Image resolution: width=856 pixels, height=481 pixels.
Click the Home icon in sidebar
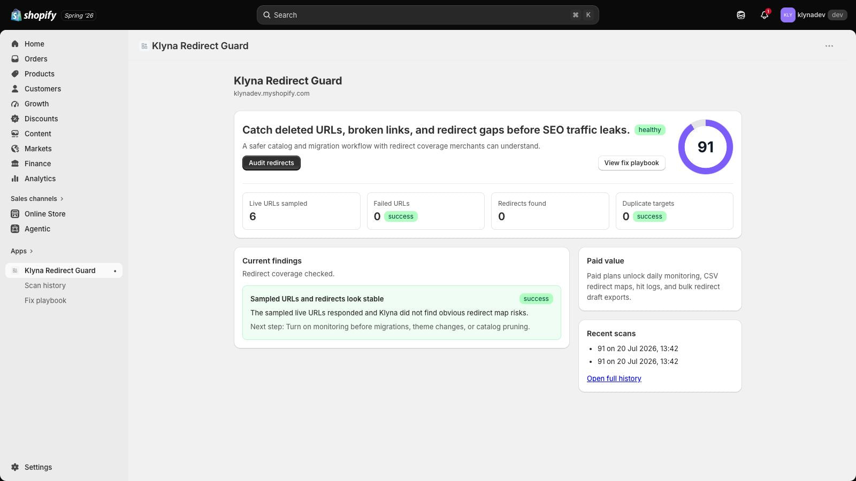click(15, 44)
